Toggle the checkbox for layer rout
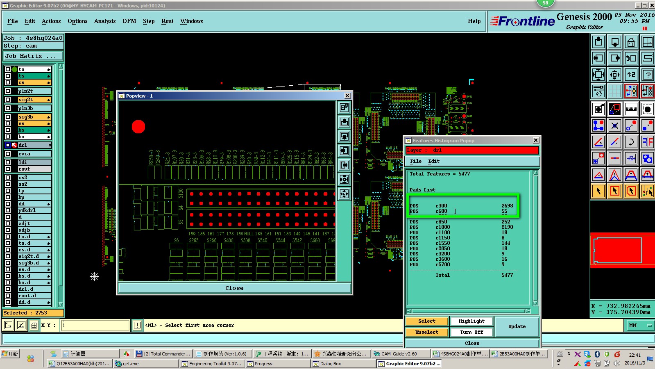 tap(7, 169)
